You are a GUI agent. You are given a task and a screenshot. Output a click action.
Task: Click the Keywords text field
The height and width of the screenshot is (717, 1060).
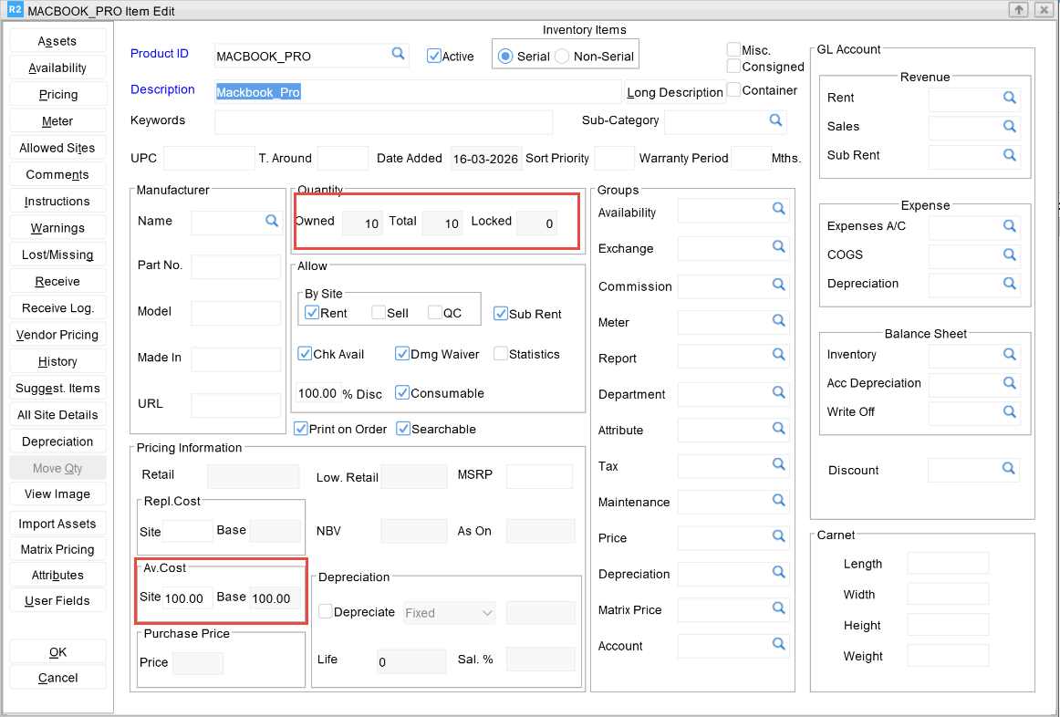383,121
